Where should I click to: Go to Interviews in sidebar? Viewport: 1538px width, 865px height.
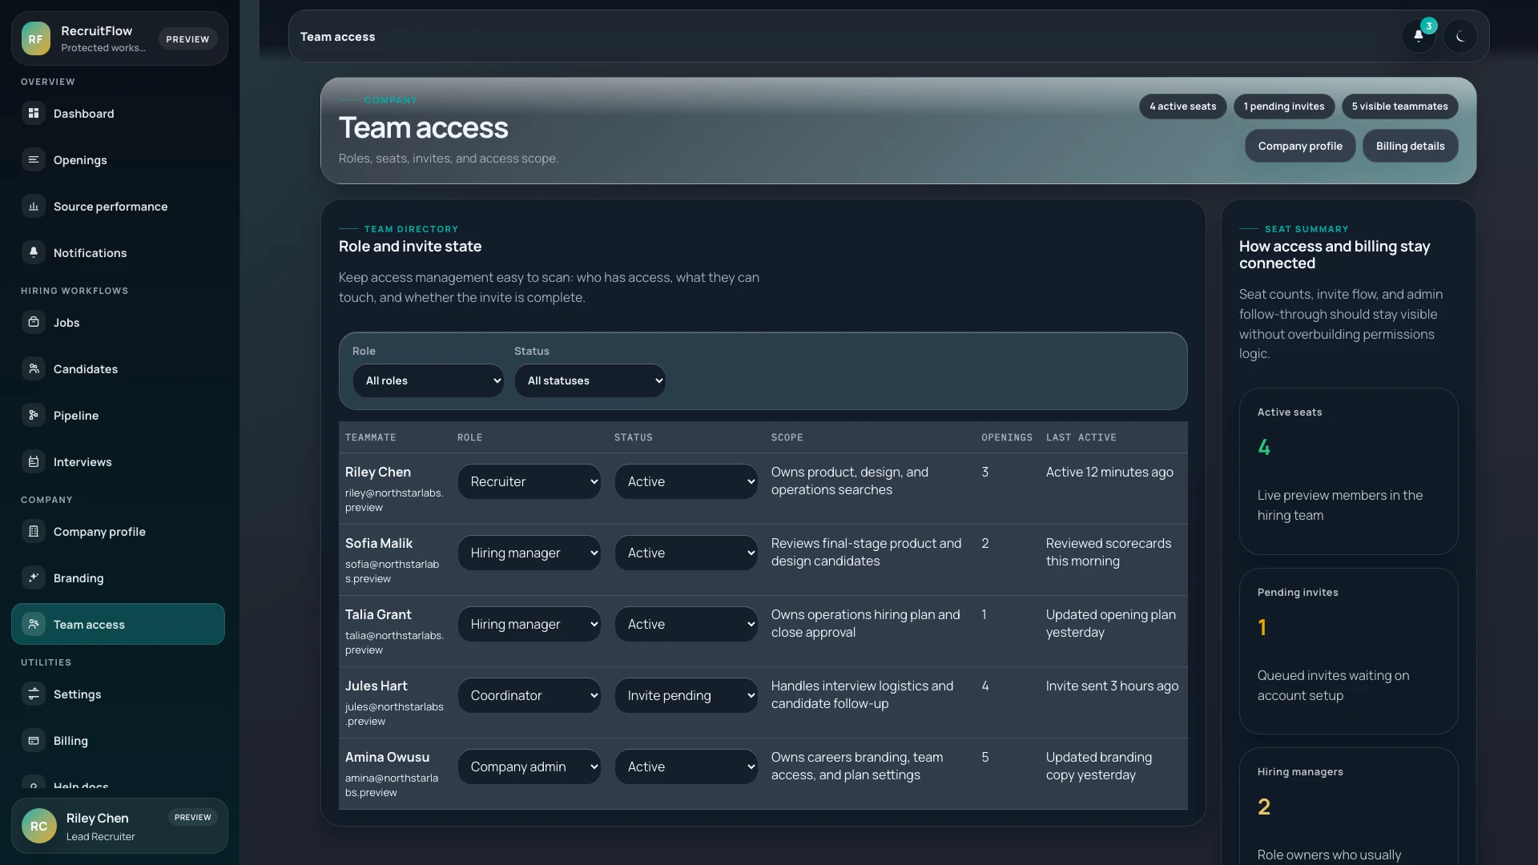tap(118, 462)
